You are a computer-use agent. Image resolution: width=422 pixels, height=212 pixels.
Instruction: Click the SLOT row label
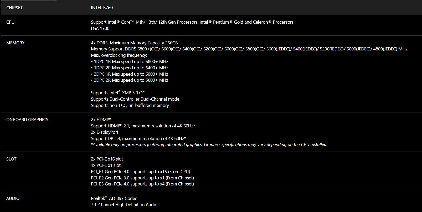point(11,159)
